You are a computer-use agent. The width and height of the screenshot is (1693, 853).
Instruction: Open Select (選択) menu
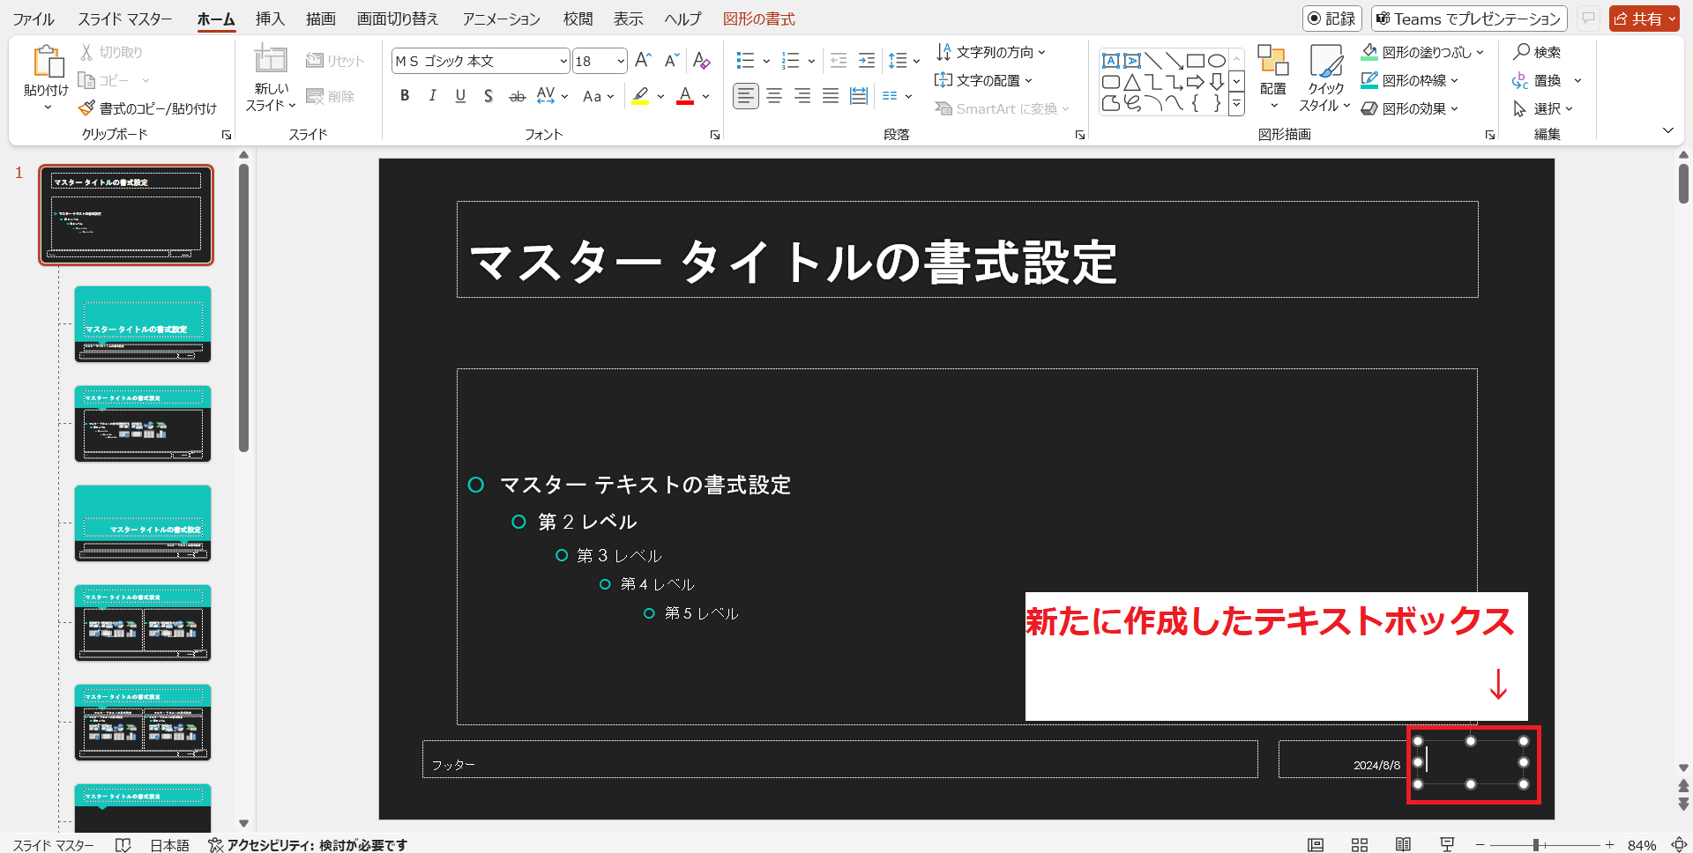click(x=1543, y=108)
